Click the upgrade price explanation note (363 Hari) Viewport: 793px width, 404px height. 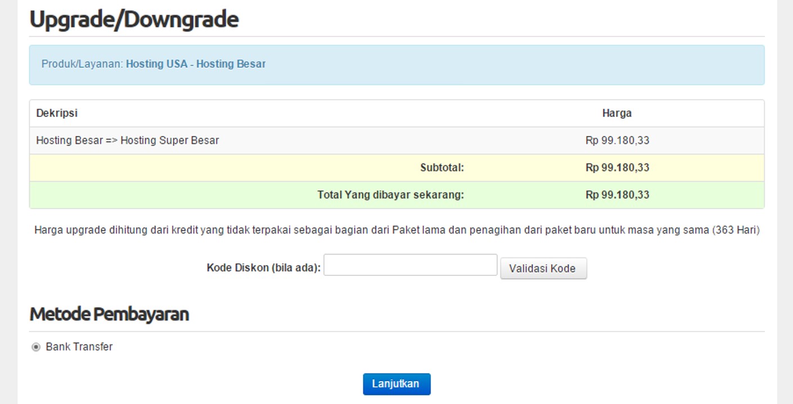click(397, 230)
